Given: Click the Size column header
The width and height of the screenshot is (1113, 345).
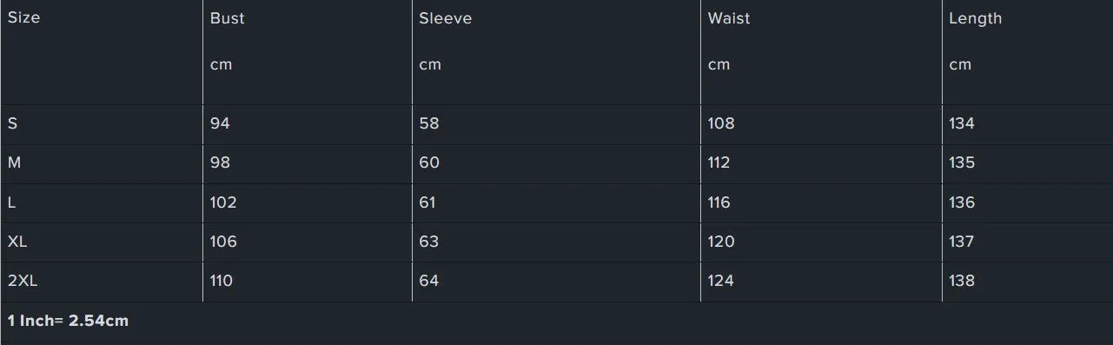Looking at the screenshot, I should click(23, 17).
